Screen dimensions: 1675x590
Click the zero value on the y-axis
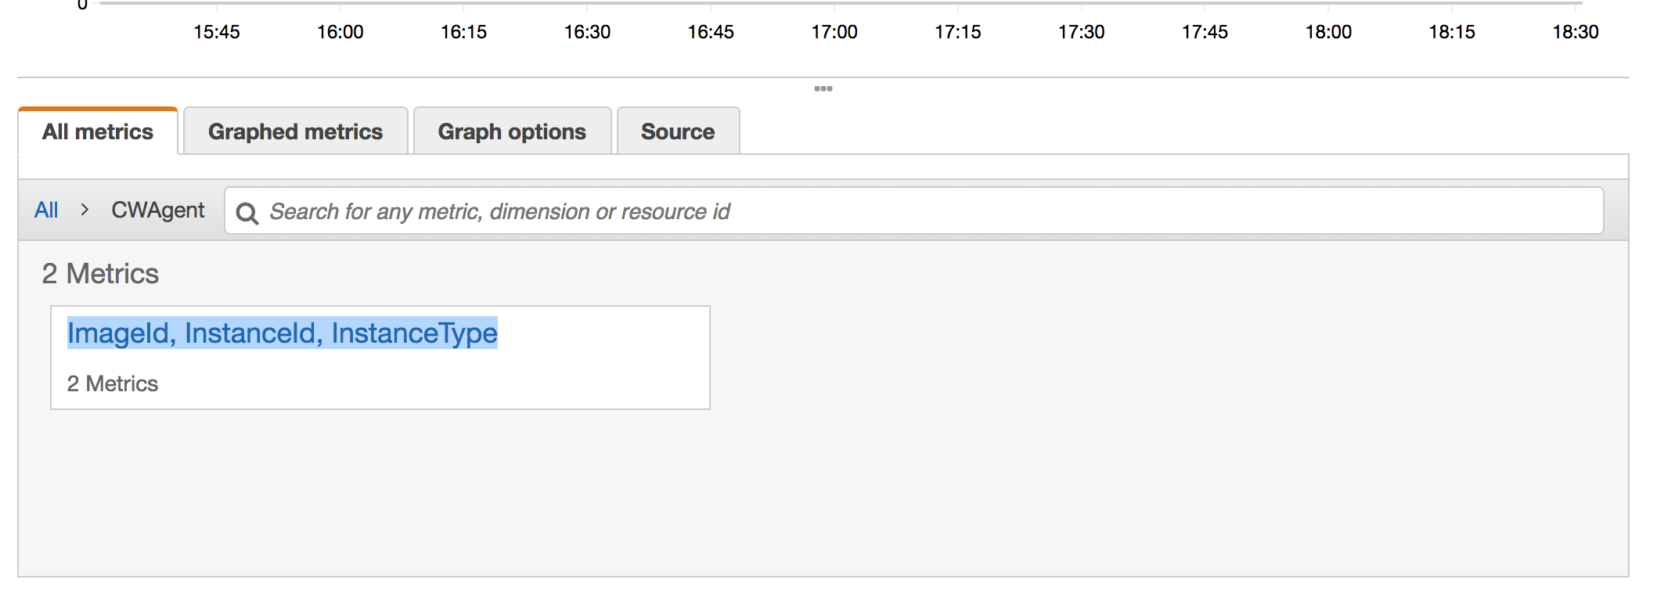(x=81, y=5)
